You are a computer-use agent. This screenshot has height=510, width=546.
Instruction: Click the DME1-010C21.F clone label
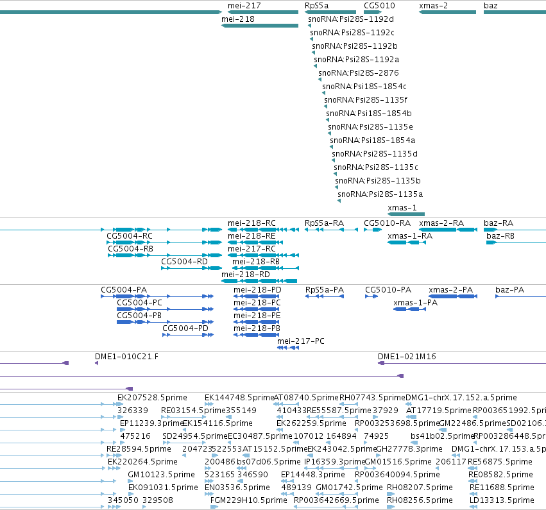127,357
